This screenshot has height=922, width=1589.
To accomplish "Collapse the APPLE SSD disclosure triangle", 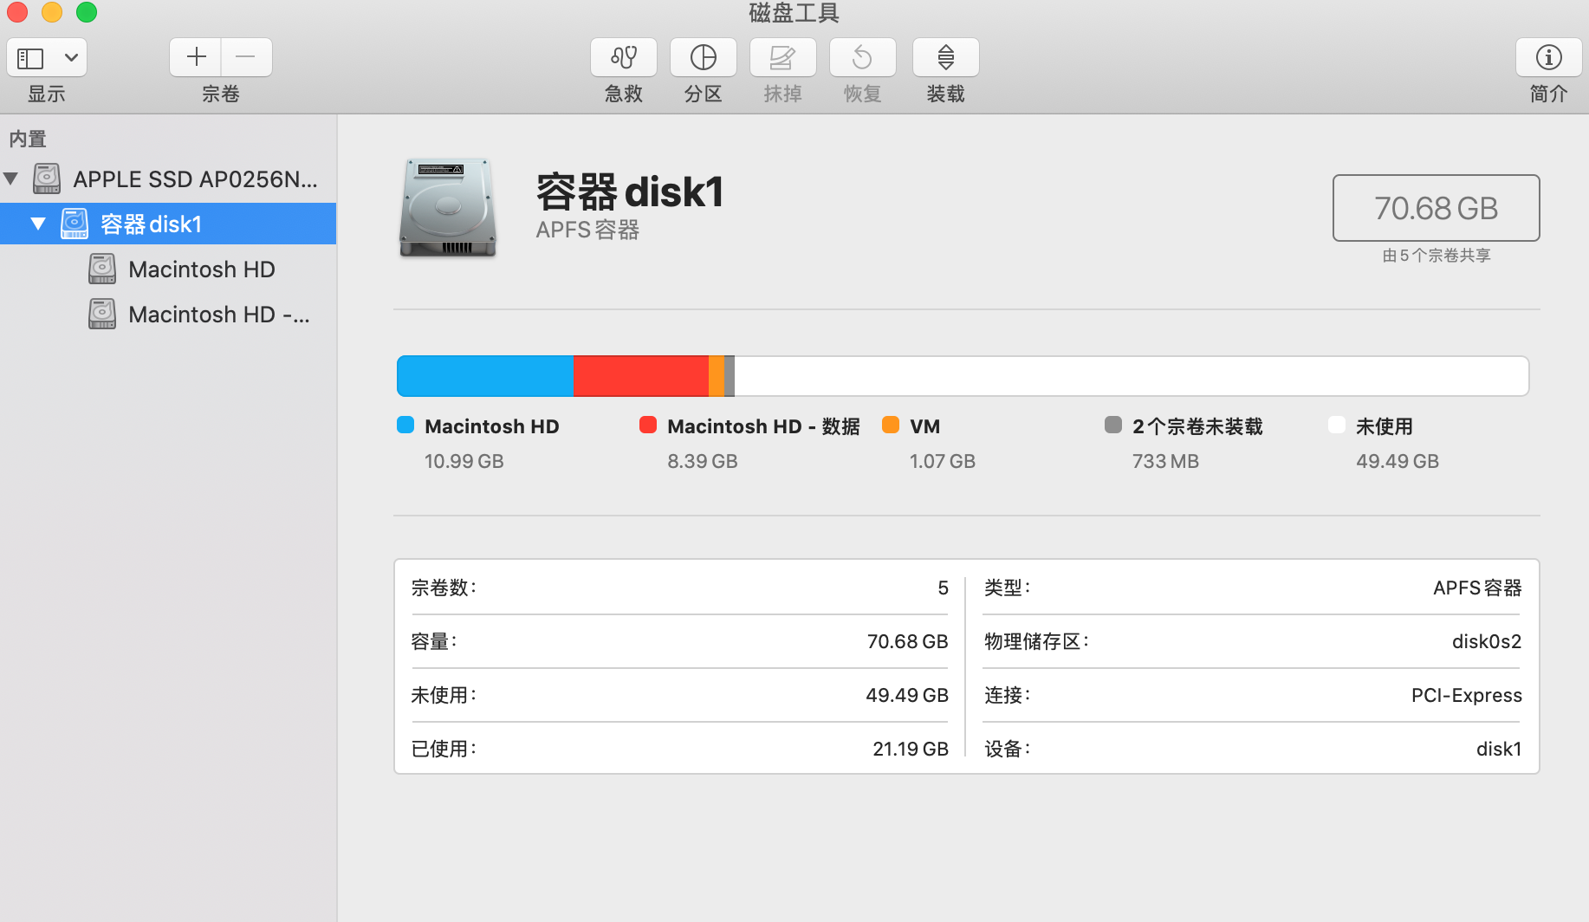I will pyautogui.click(x=11, y=179).
